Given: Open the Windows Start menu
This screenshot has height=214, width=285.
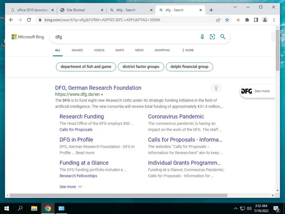Looking at the screenshot, I should (x=7, y=208).
